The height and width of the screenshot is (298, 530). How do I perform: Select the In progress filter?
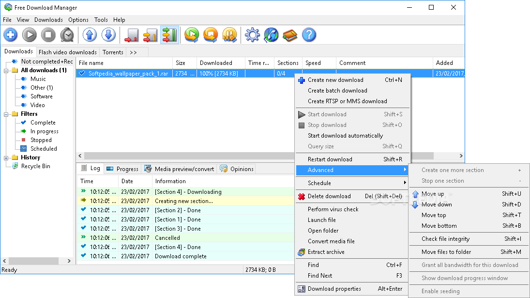44,131
